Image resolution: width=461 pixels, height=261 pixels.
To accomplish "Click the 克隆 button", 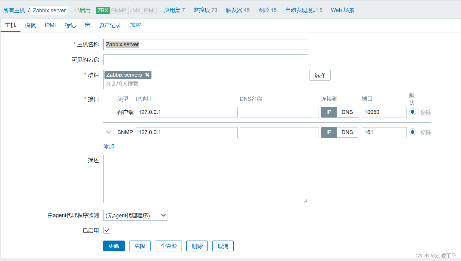I will point(140,246).
